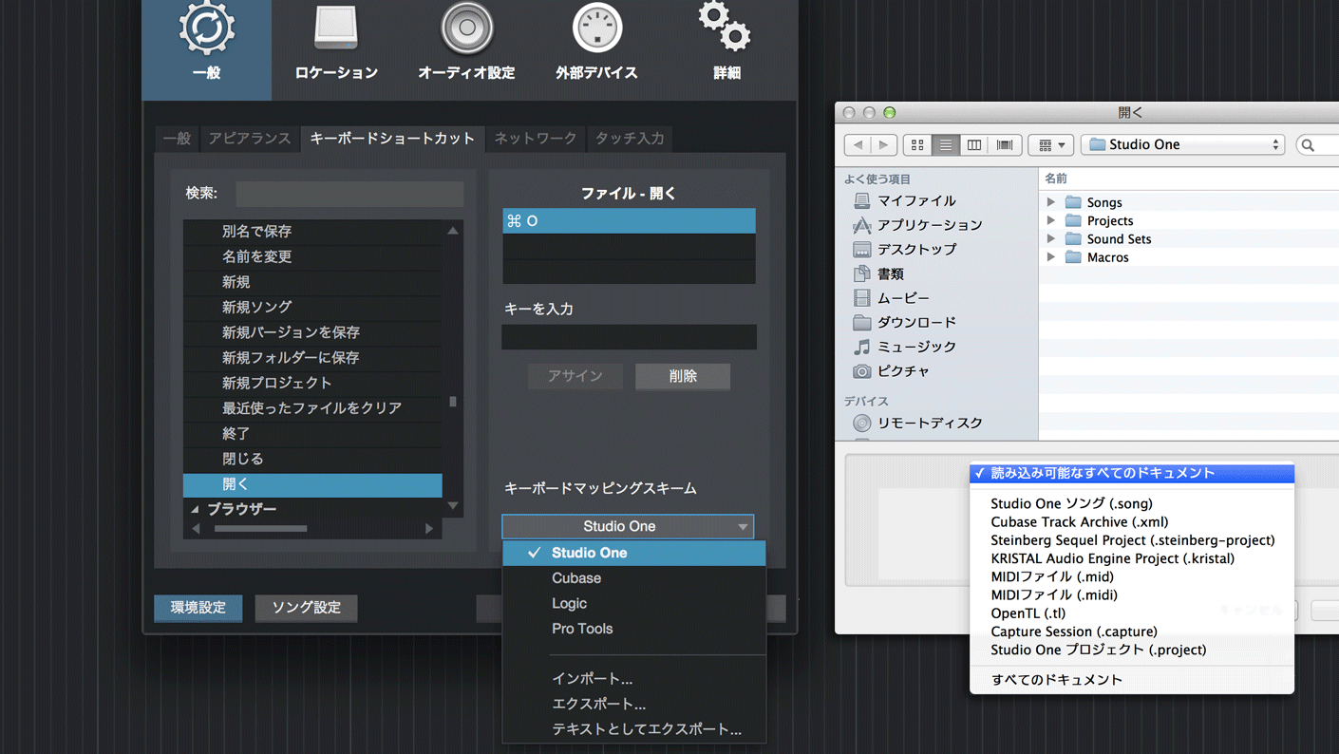Expand the Macros folder
This screenshot has width=1339, height=754.
coord(1051,257)
